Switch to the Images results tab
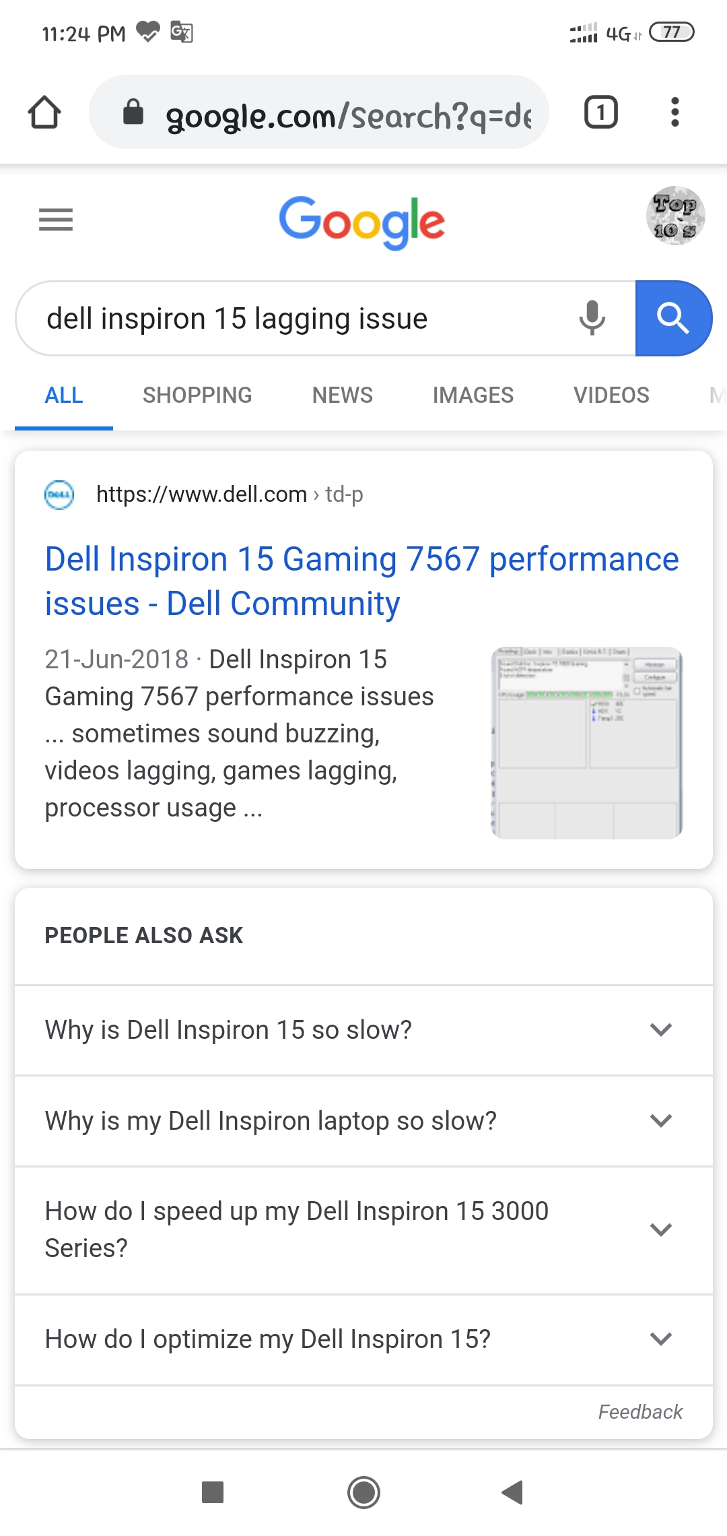 (x=473, y=395)
